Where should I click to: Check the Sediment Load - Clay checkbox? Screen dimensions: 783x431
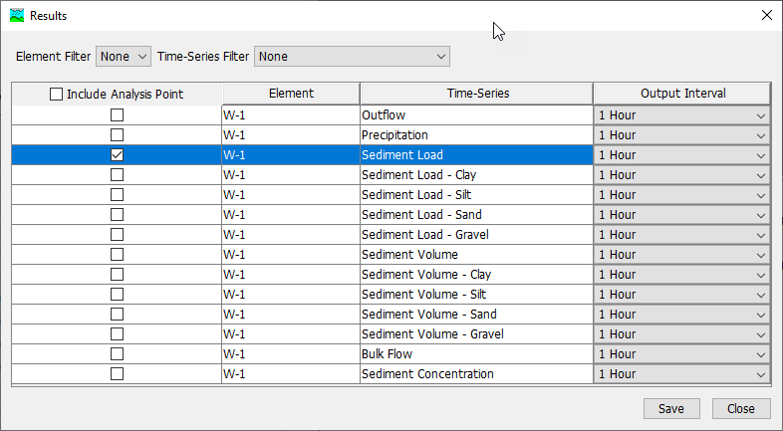pyautogui.click(x=117, y=175)
